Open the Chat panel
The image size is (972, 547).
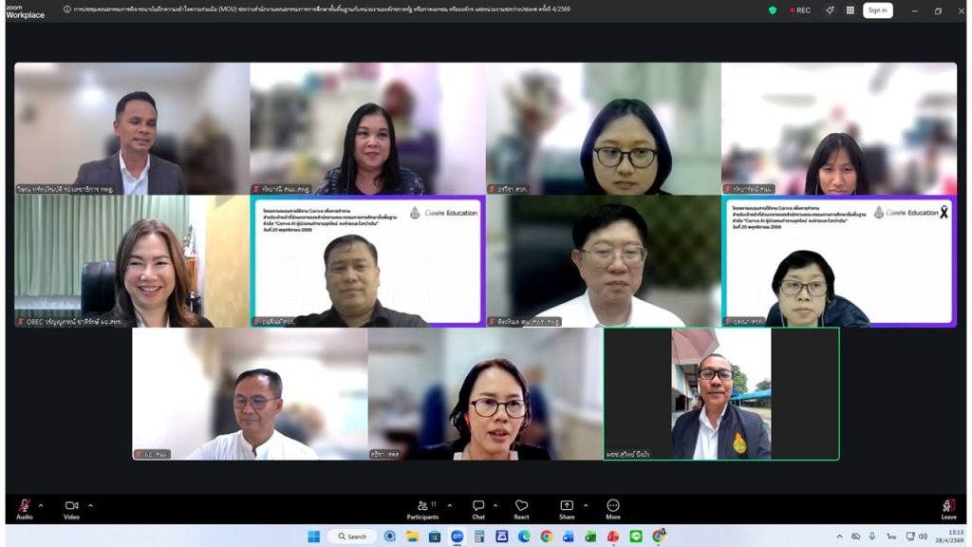point(478,506)
